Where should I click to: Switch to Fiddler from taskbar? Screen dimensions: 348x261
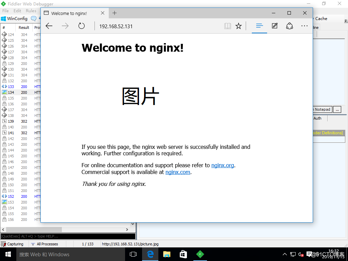coord(200,254)
